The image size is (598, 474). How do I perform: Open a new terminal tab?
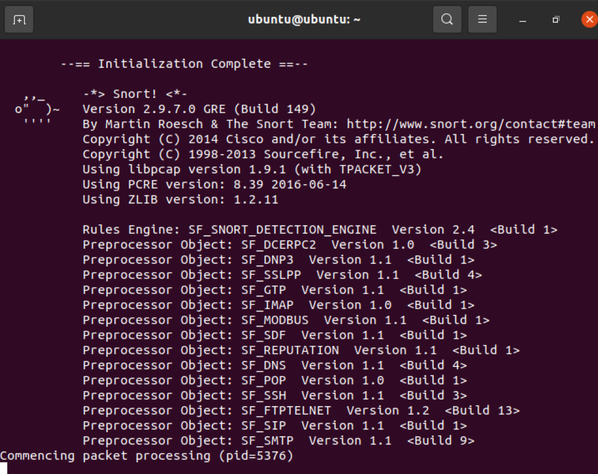(19, 20)
